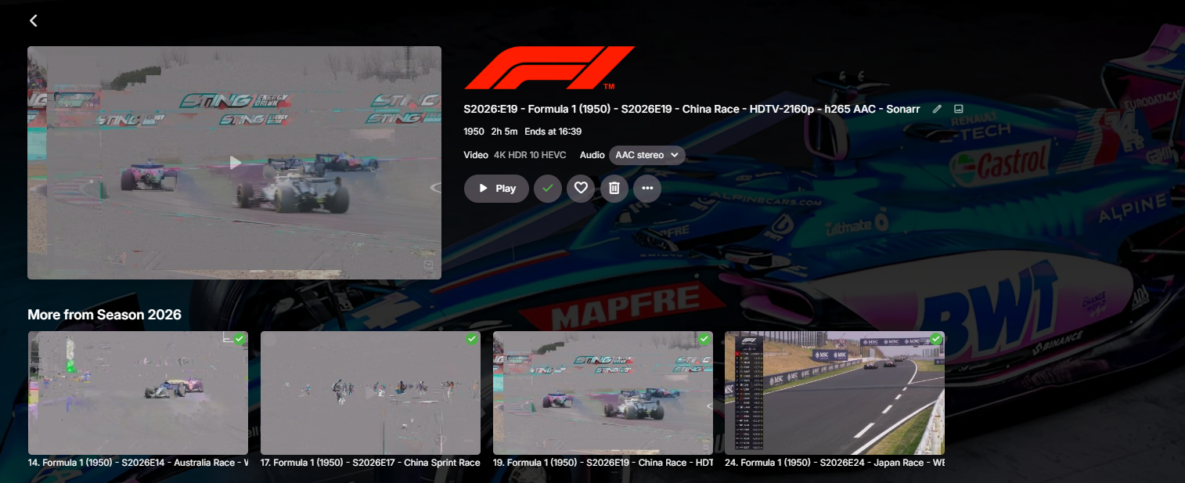The height and width of the screenshot is (483, 1185).
Task: Open the Australia Race episode thumbnail
Action: (138, 393)
